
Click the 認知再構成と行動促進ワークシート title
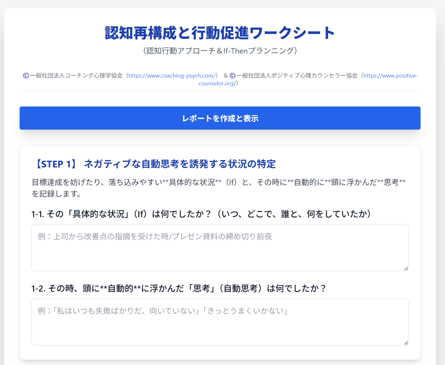[220, 33]
